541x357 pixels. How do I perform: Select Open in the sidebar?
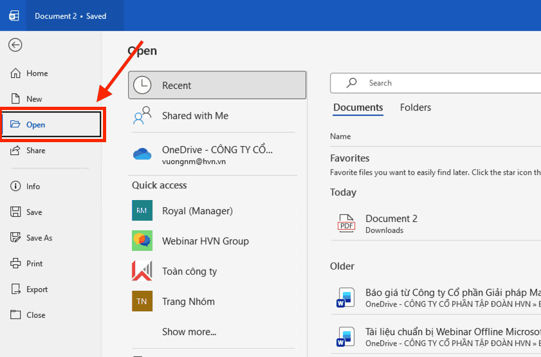point(51,125)
